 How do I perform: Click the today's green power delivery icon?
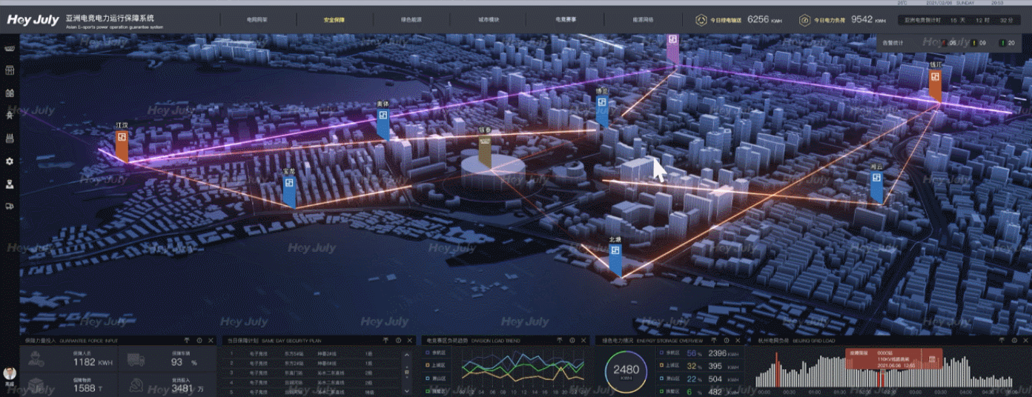(x=701, y=21)
